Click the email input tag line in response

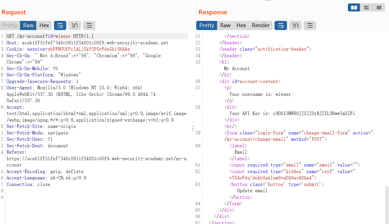[295, 165]
